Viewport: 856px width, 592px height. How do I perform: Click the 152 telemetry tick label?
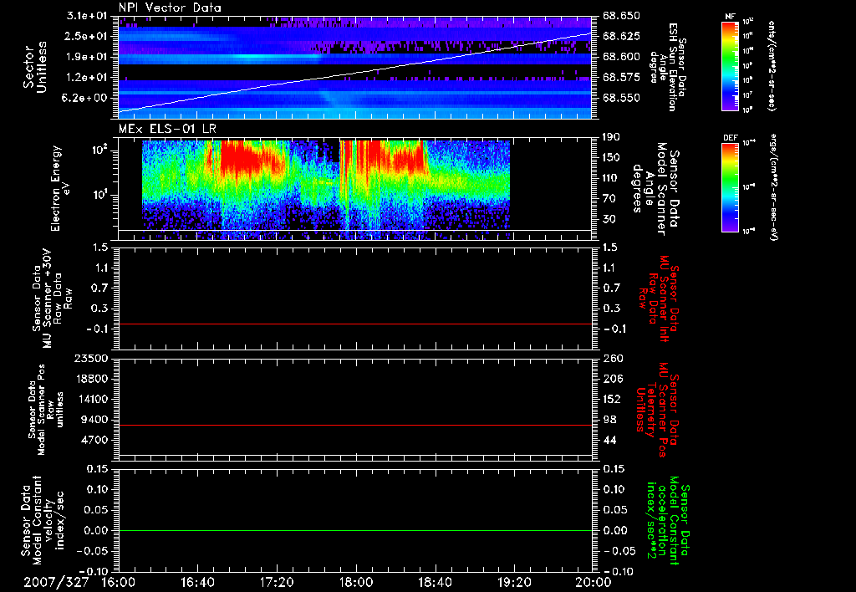point(613,399)
